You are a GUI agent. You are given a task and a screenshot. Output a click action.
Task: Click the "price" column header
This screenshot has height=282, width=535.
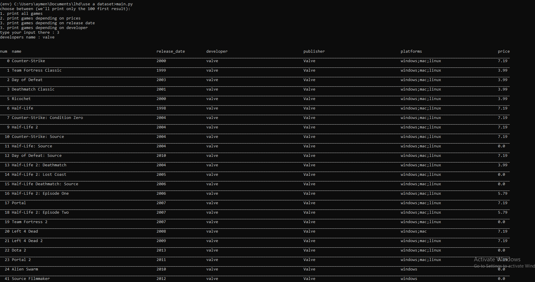coord(504,51)
